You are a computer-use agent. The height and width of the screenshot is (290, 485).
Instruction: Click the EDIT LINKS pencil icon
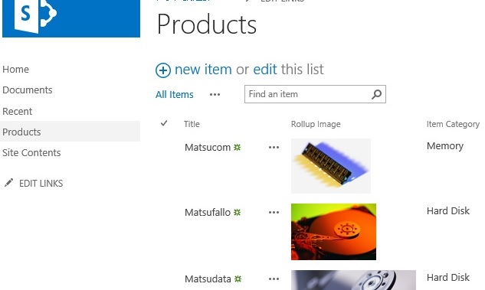click(8, 183)
